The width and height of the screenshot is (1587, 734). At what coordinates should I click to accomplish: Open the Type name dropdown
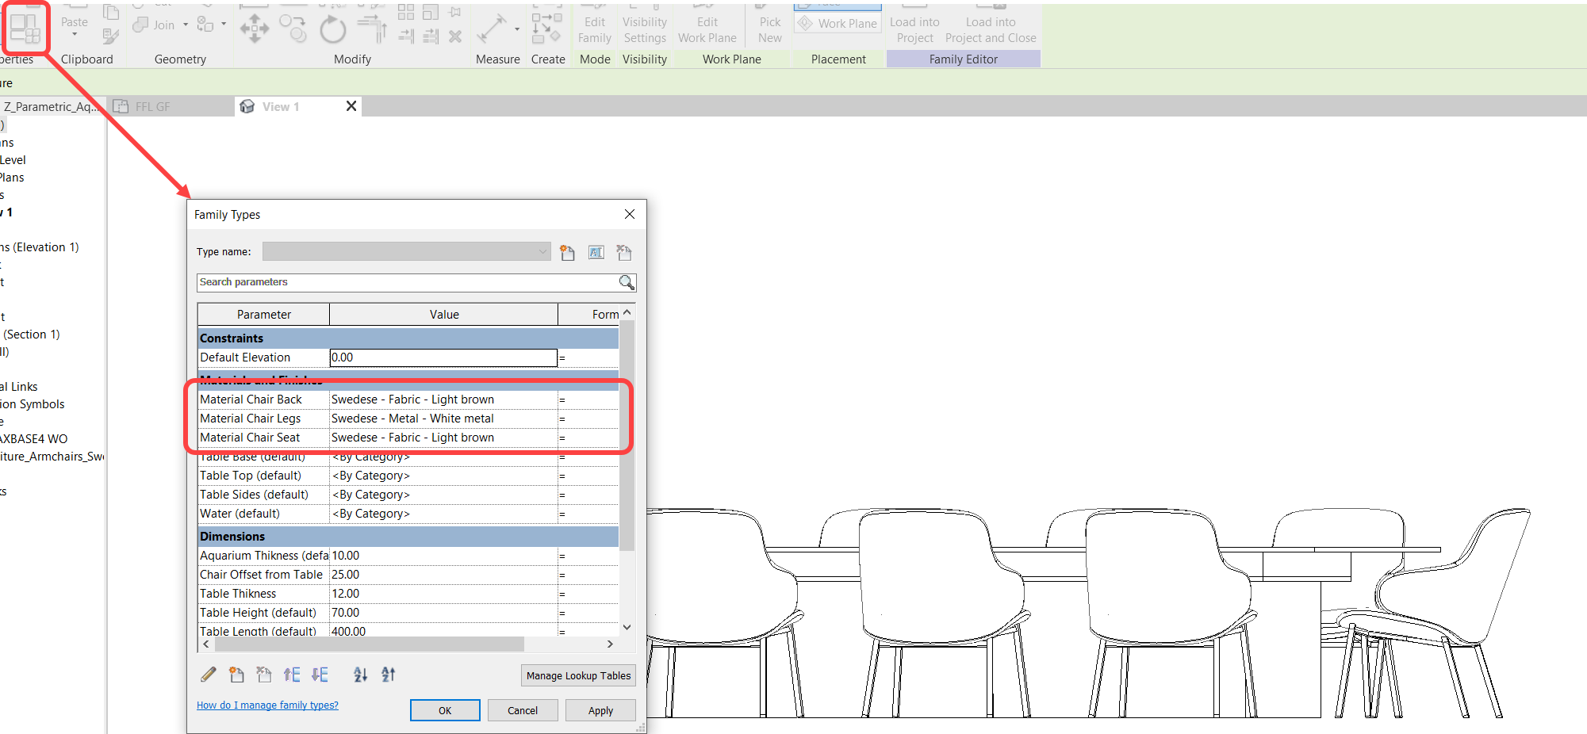click(x=542, y=251)
